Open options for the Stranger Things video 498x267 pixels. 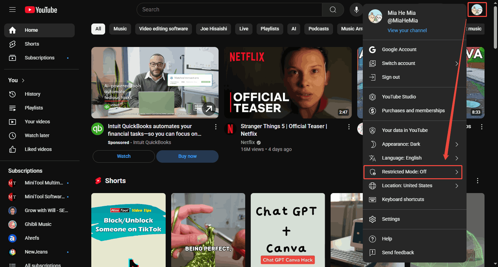click(x=349, y=127)
